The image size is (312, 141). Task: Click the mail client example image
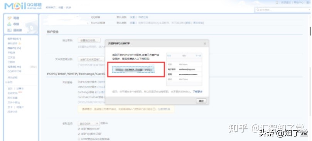184,70
